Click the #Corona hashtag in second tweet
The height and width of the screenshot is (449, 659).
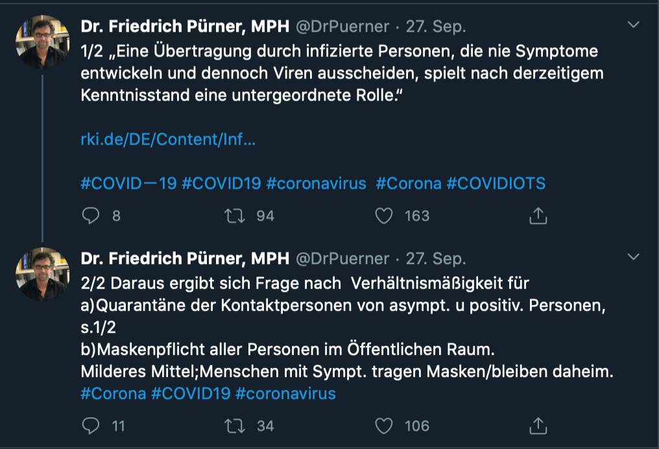pyautogui.click(x=114, y=393)
